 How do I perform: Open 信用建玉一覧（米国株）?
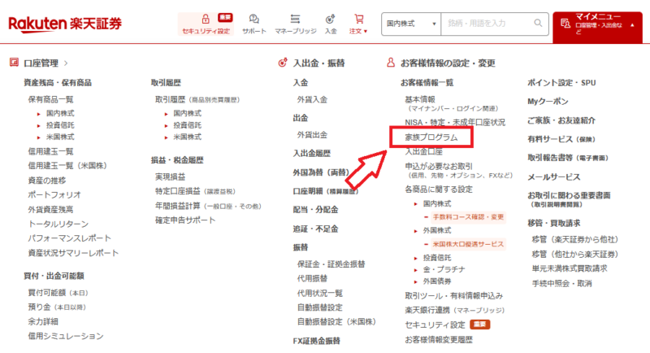(67, 165)
